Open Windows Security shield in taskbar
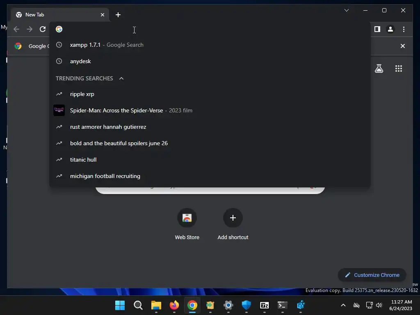The height and width of the screenshot is (315, 420). 246,305
